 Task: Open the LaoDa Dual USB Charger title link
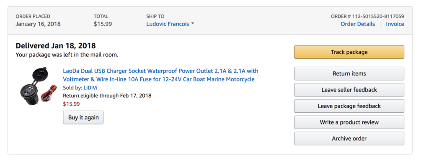point(160,75)
